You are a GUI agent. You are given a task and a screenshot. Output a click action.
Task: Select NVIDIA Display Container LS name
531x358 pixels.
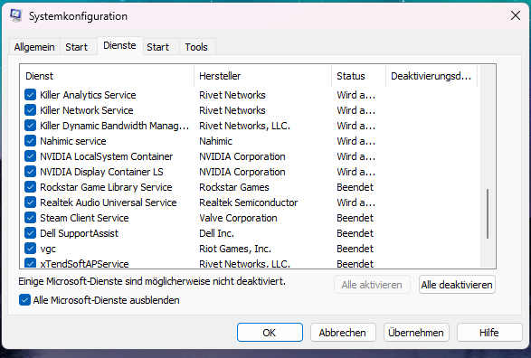tap(101, 172)
